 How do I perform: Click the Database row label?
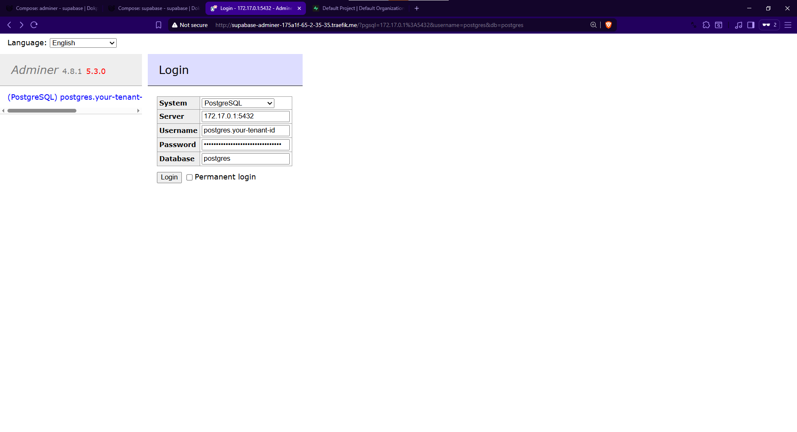pyautogui.click(x=177, y=159)
